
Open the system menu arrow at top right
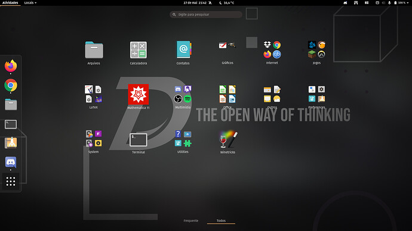click(x=408, y=2)
